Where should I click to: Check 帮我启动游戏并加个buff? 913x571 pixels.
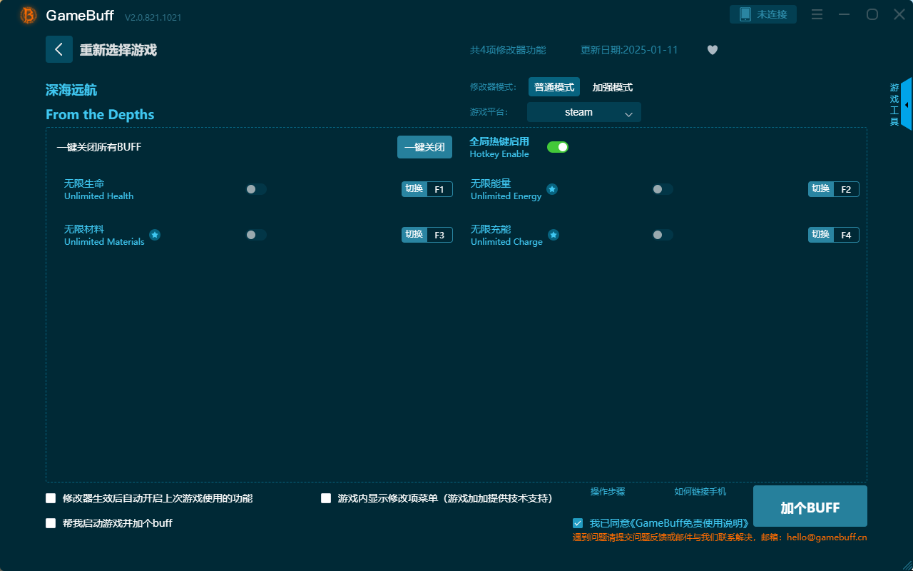click(51, 522)
